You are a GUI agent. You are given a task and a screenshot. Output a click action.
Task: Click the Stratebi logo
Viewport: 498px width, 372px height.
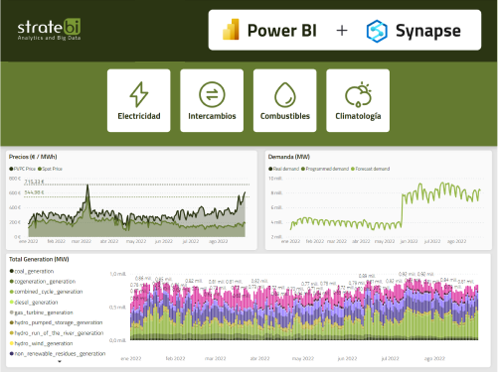[x=49, y=29]
